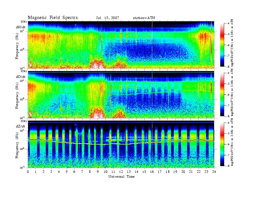Click the Universal Time tick label '9'
This screenshot has width=255, height=197.
pyautogui.click(x=98, y=172)
